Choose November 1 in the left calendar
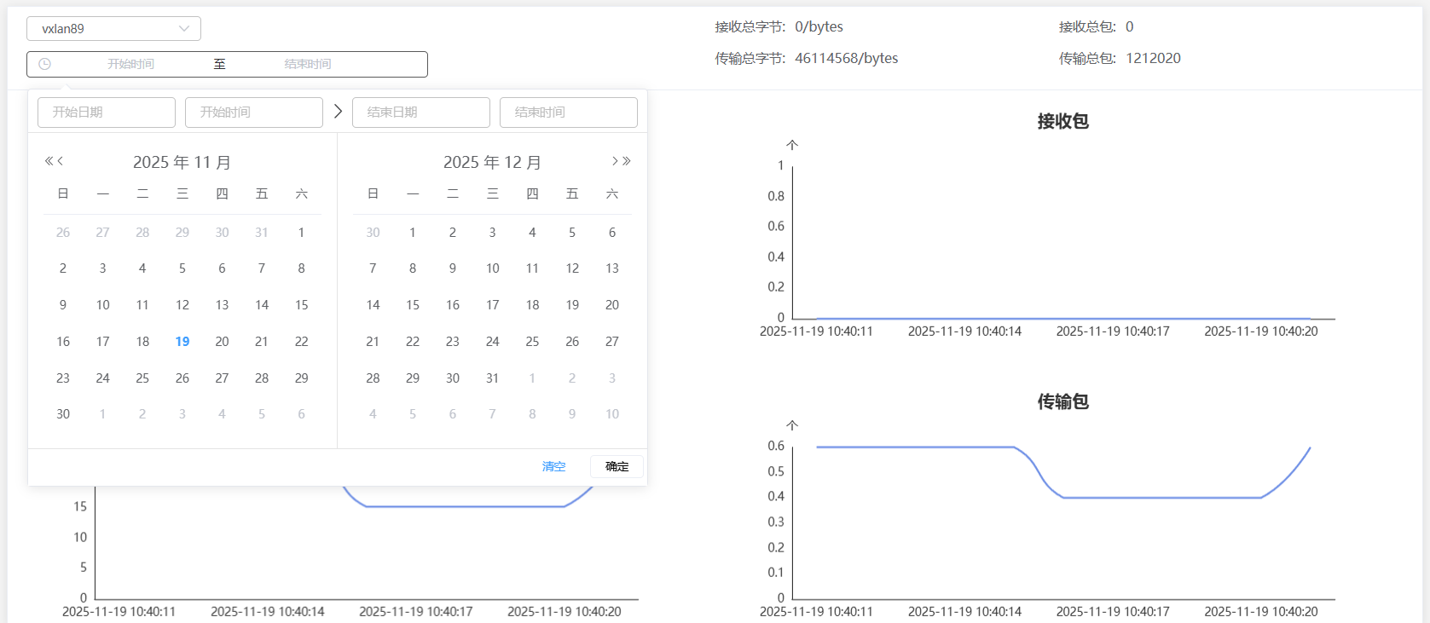Viewport: 1430px width, 623px height. 301,232
